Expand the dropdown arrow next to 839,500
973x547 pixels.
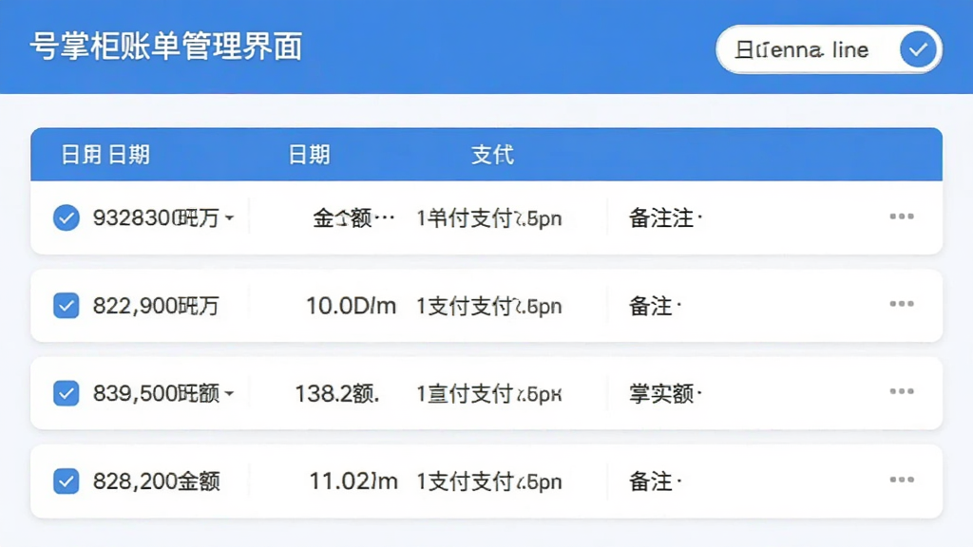[230, 394]
